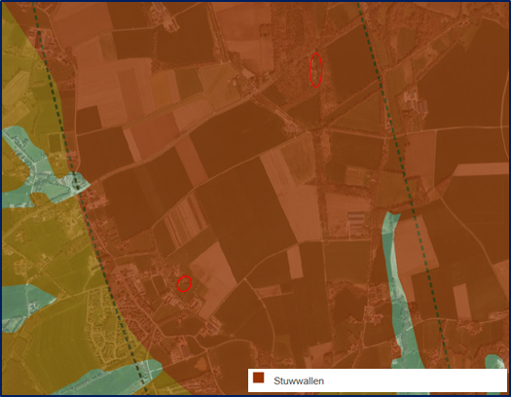Select the Stuwwallen brown legend swatch
Screen dimensions: 511x397
tap(259, 378)
